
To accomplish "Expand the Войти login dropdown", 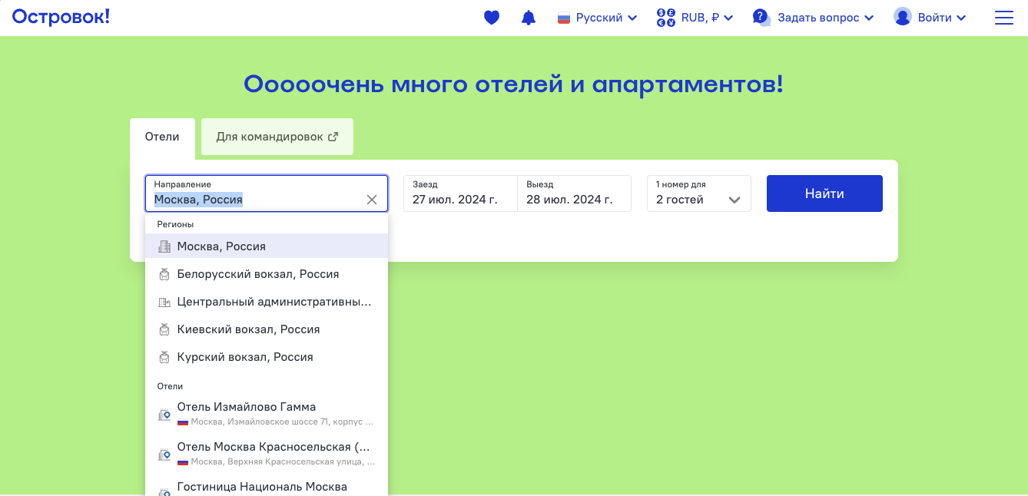I will pos(930,18).
